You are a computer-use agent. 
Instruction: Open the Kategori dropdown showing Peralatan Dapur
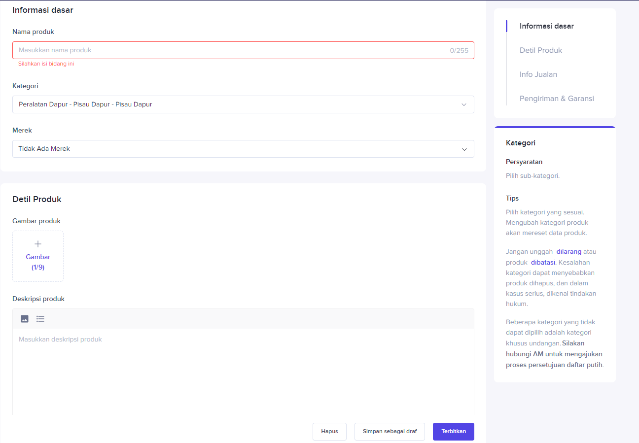click(237, 104)
